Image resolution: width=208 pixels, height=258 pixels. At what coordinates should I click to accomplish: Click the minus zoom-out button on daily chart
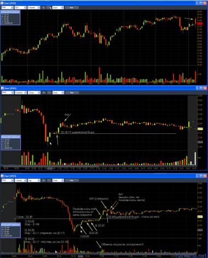49,8
